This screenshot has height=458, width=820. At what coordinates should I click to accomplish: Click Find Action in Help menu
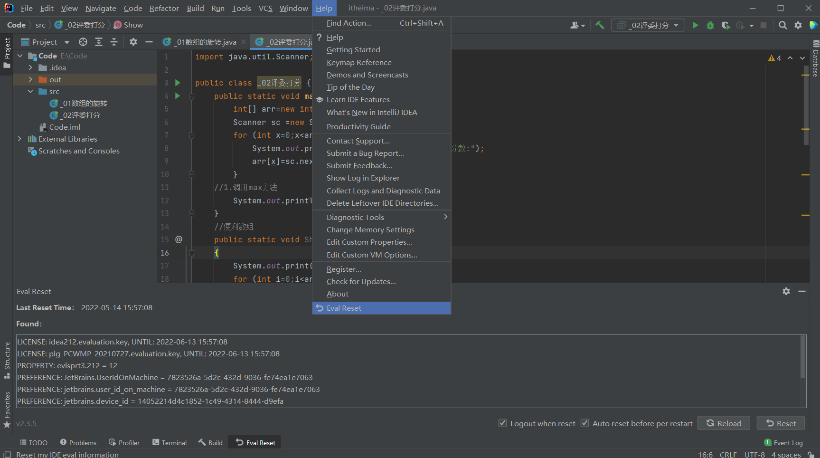click(381, 23)
